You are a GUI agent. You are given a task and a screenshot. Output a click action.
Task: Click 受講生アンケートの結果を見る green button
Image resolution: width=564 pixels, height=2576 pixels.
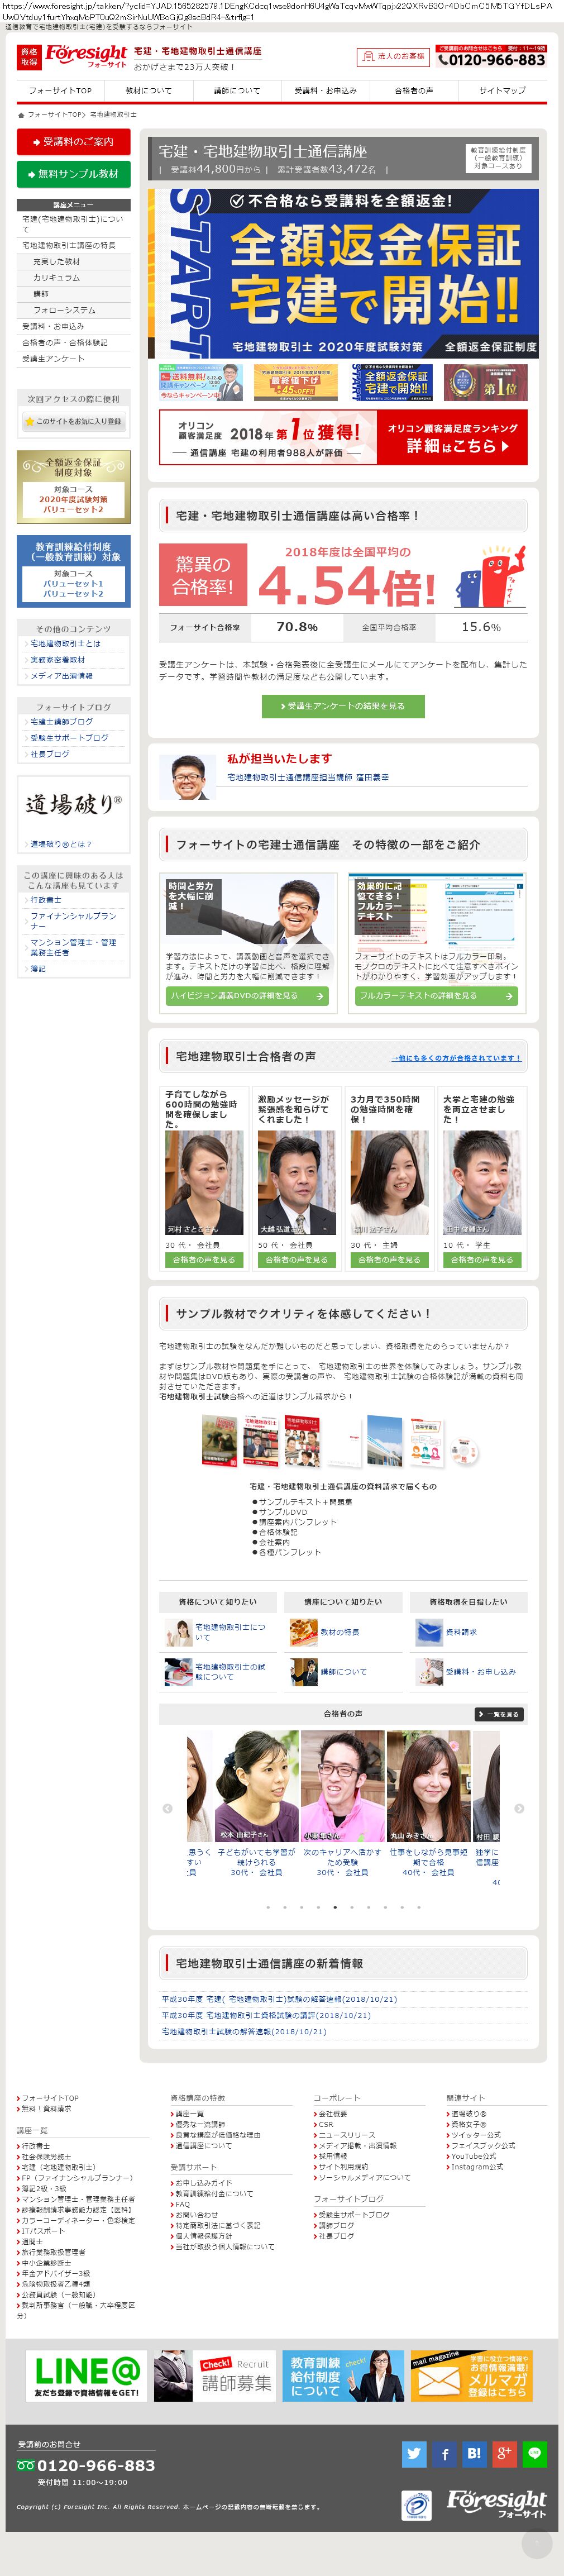(343, 706)
